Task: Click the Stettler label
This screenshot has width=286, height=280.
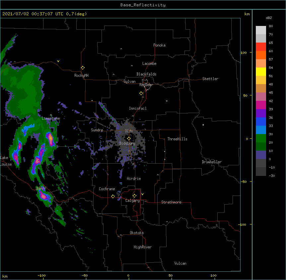Action: tap(210, 79)
